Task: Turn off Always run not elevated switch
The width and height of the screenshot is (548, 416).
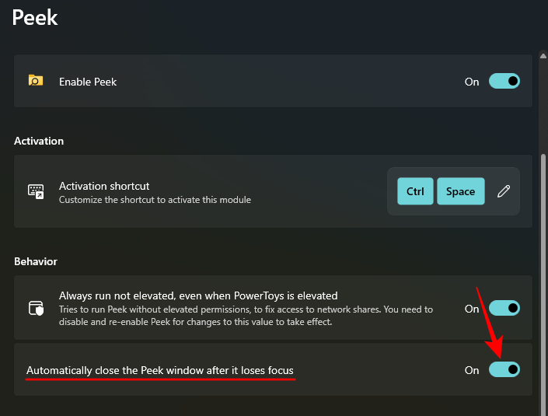Action: [x=504, y=308]
